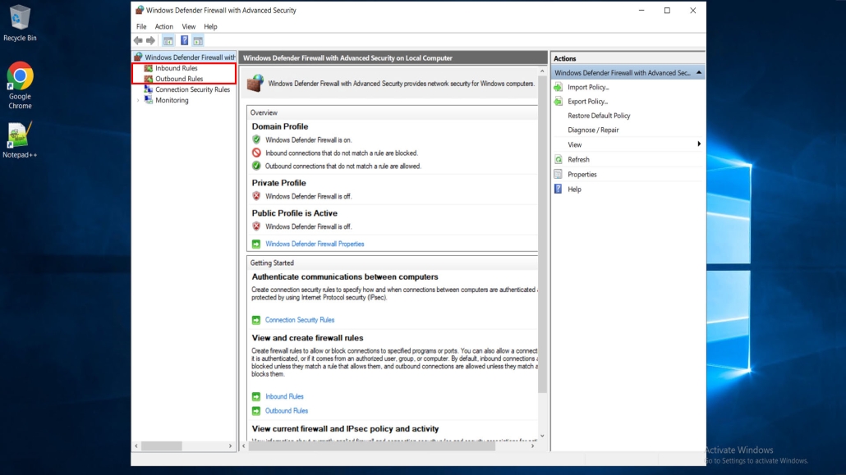
Task: Click the firewall root node icon in tree
Action: tap(138, 57)
